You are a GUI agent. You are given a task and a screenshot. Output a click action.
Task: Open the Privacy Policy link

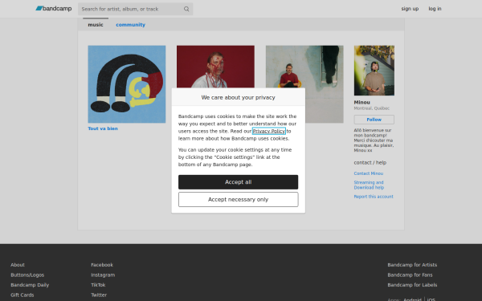268,131
